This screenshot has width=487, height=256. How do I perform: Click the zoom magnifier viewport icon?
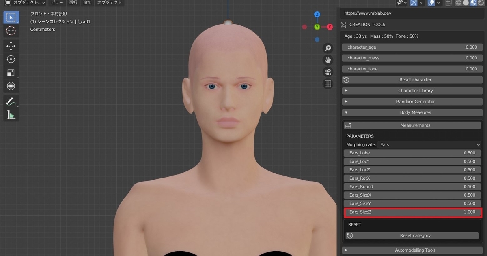coord(328,48)
